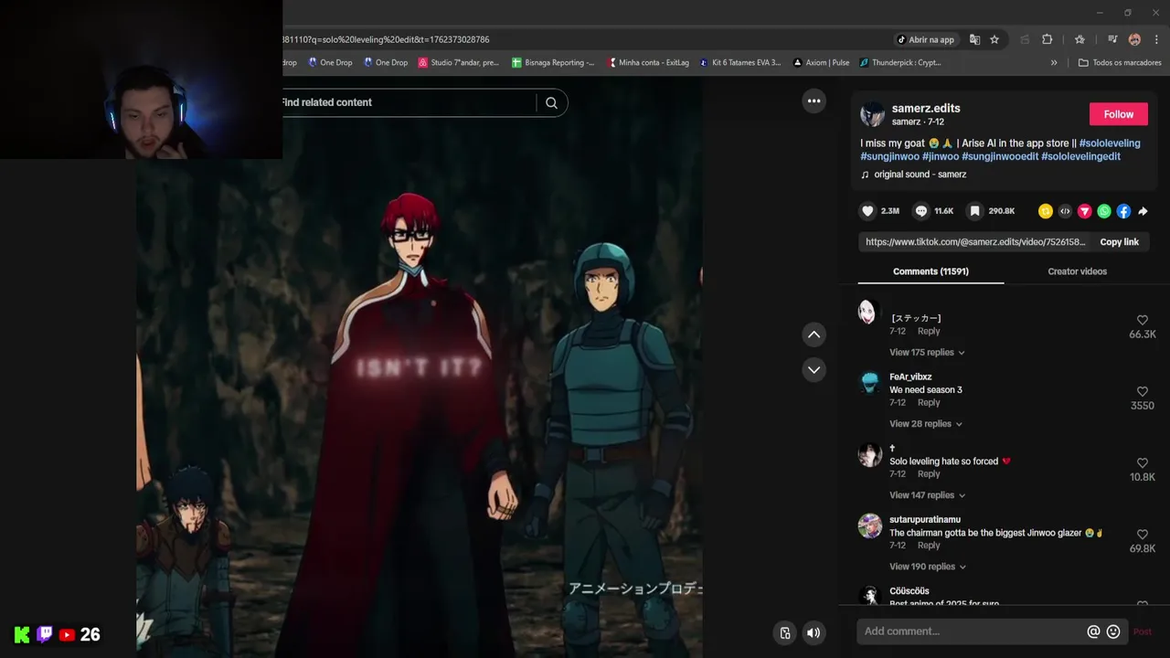Toggle auto-scroll icon beside volume
The height and width of the screenshot is (658, 1170).
tap(784, 632)
